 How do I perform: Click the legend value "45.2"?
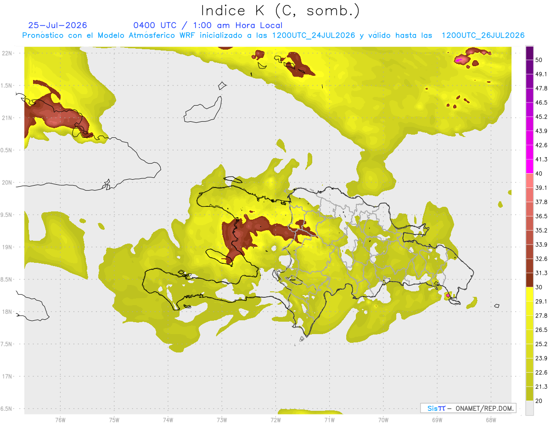tap(542, 117)
